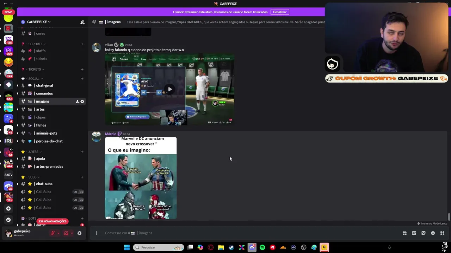Open the GIF picker
This screenshot has height=253, width=451.
[x=414, y=233]
